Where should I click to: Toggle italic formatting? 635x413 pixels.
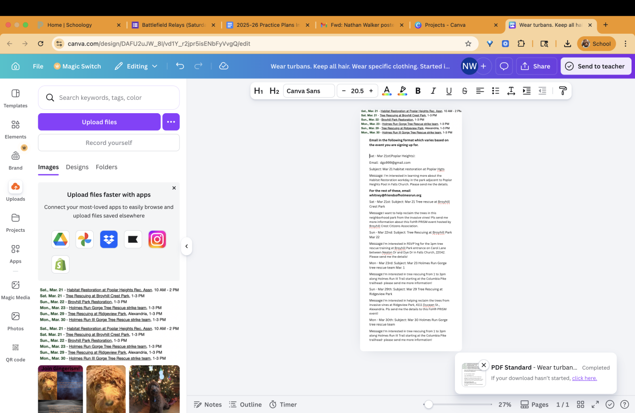coord(433,91)
